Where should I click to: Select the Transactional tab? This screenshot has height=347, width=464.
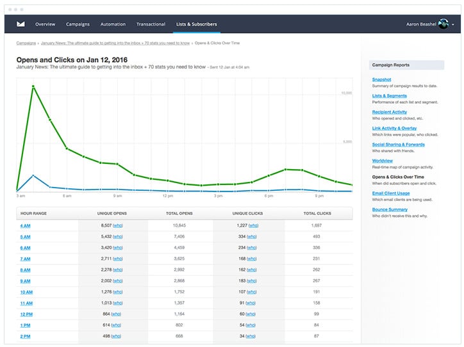click(151, 24)
